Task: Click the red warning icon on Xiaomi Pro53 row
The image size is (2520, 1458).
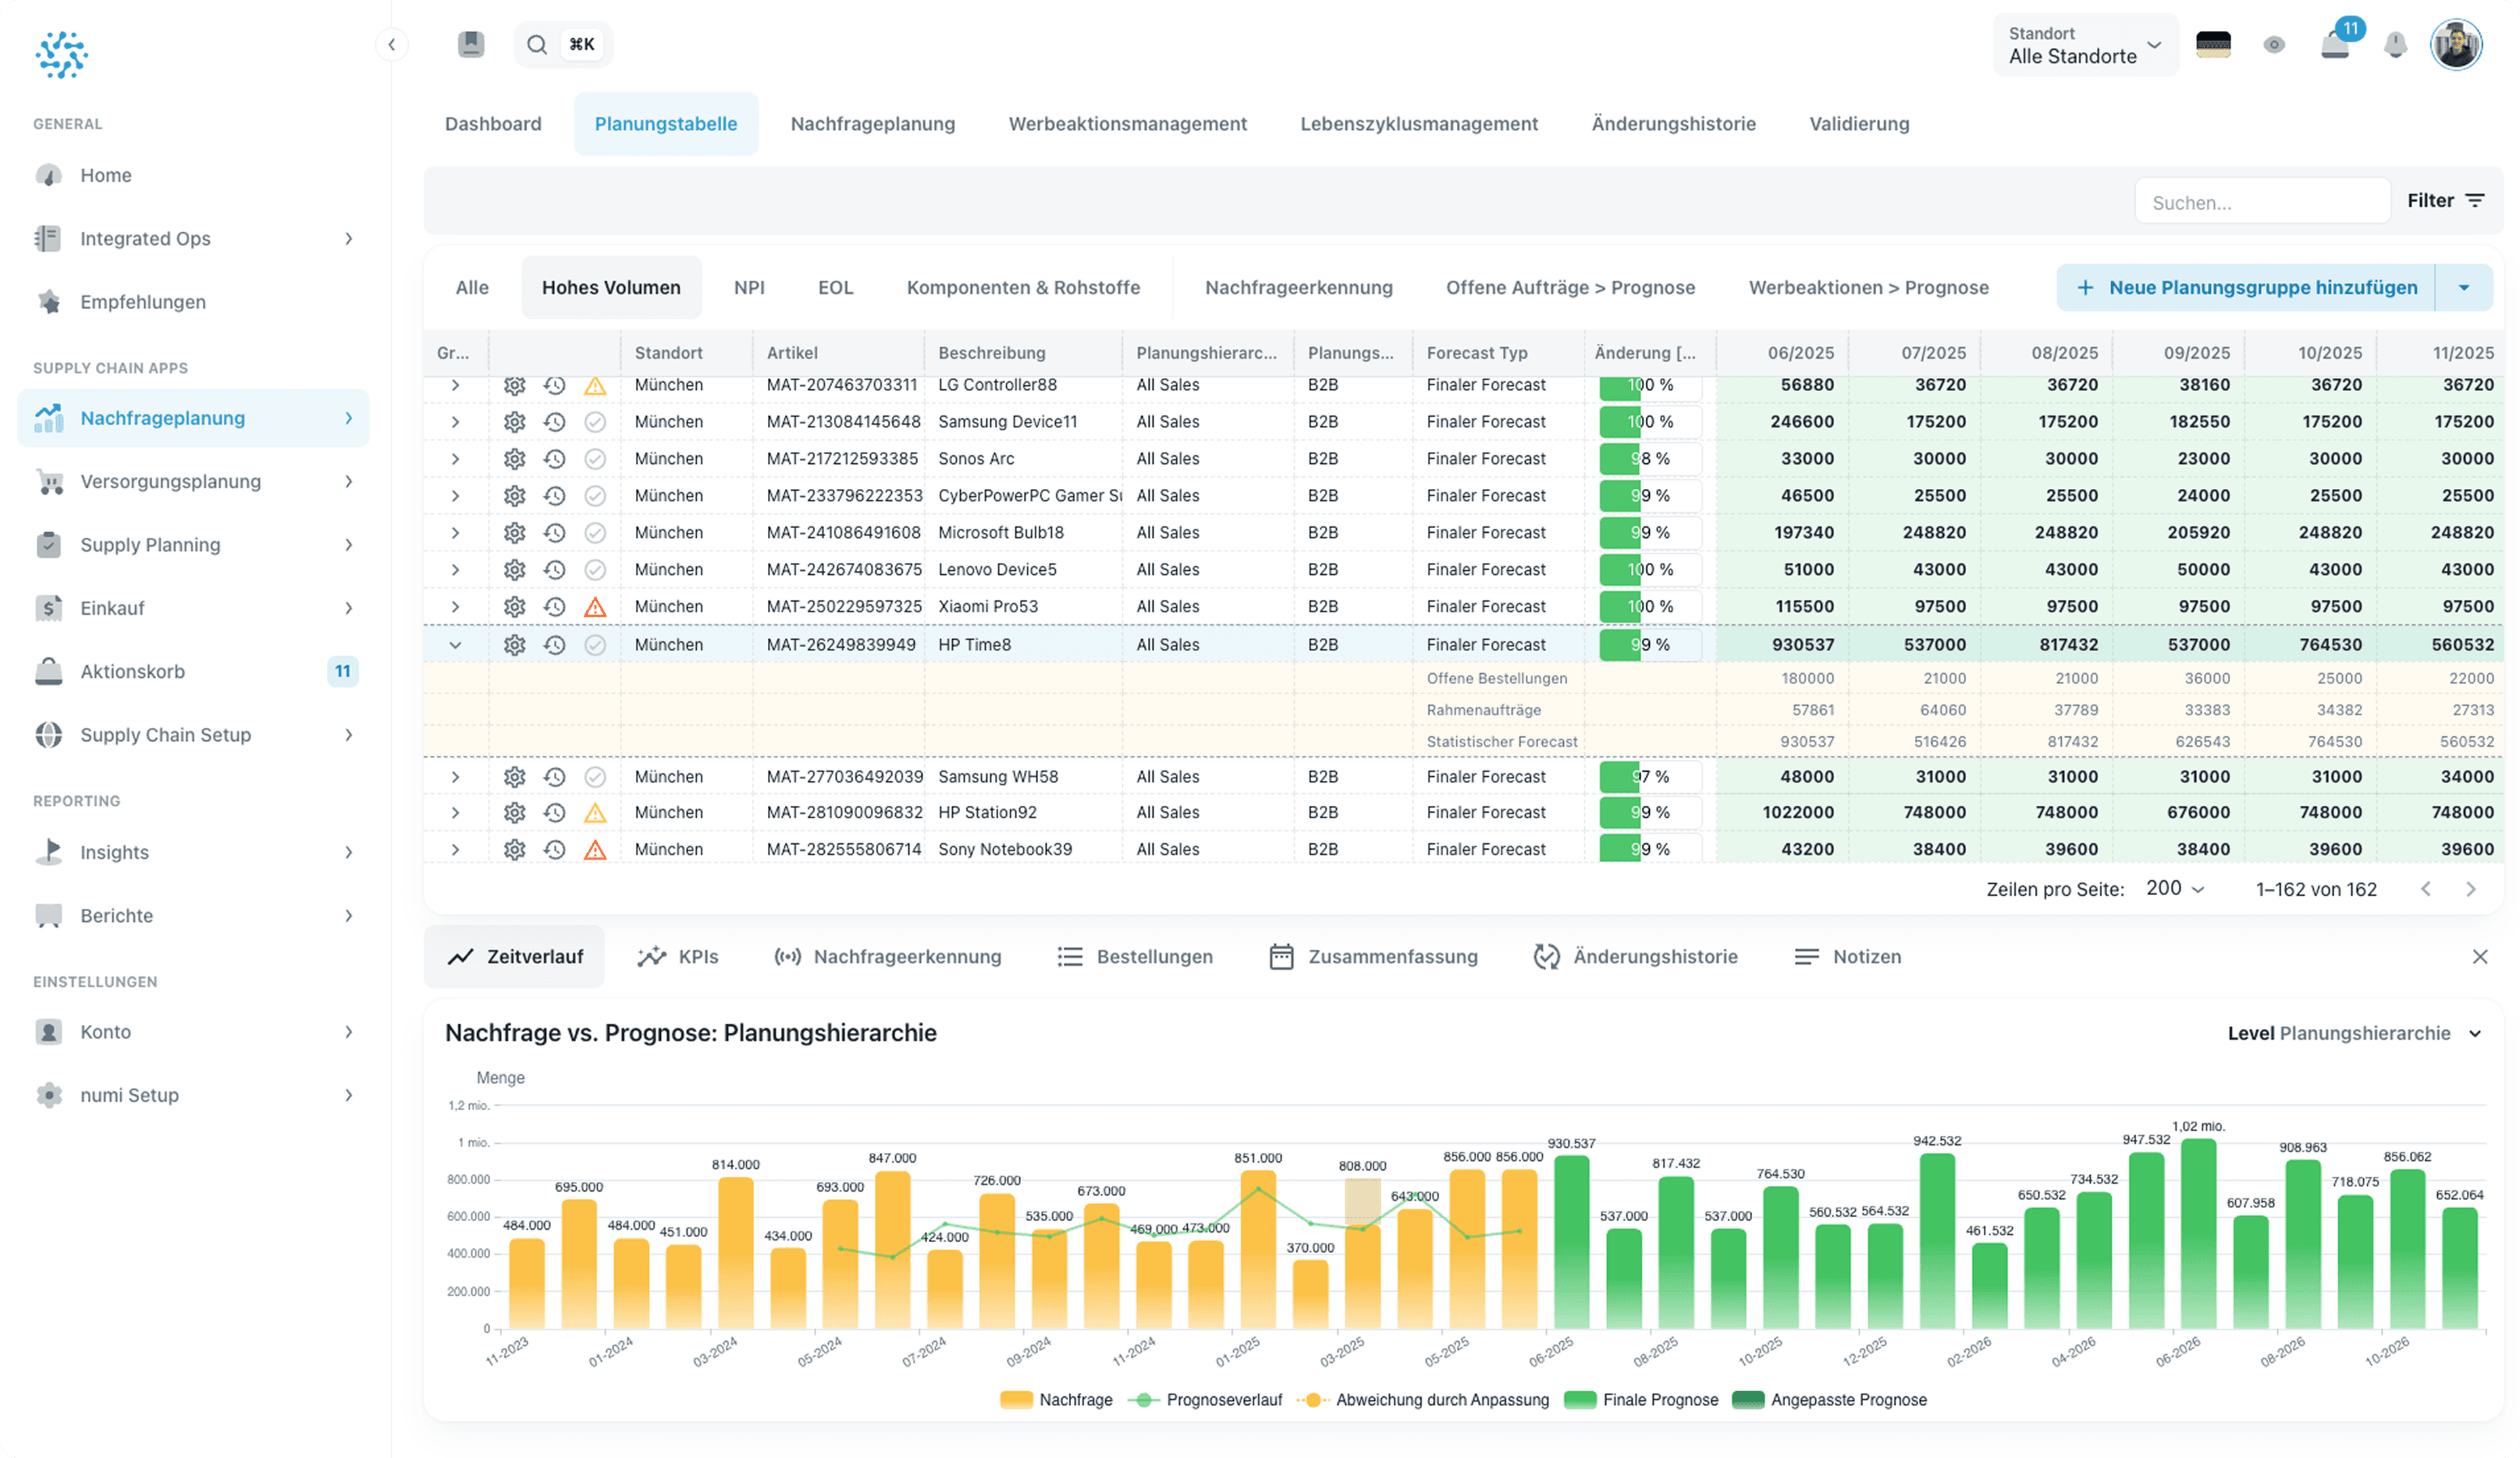Action: coord(596,606)
